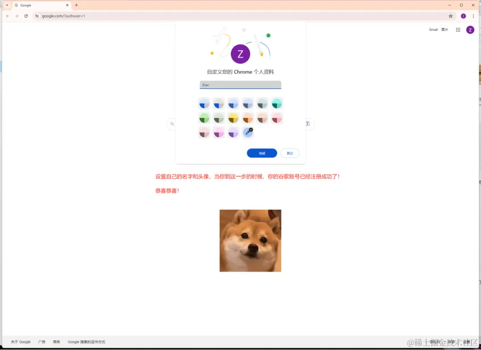Image resolution: width=481 pixels, height=350 pixels.
Task: Click the search magnifier icon behind dialog
Action: pyautogui.click(x=172, y=124)
